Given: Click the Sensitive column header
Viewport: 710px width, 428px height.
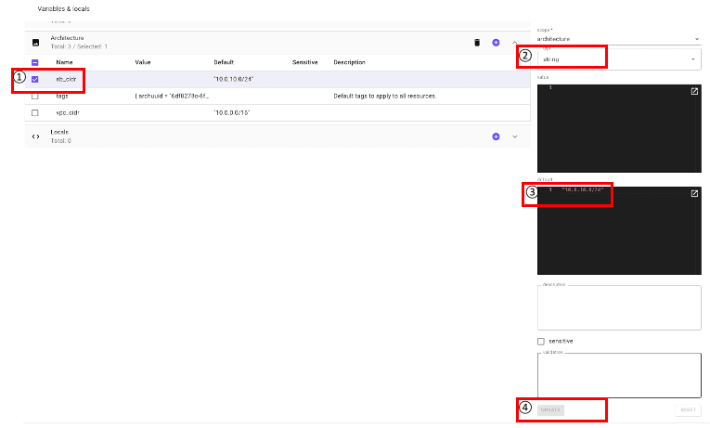Looking at the screenshot, I should pos(304,62).
